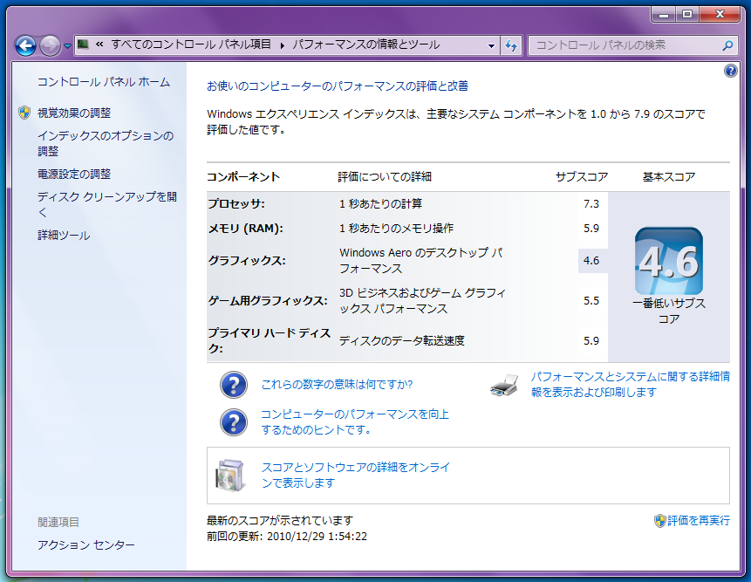Image resolution: width=751 pixels, height=582 pixels.
Task: Click the control panel icon in address bar
Action: tap(84, 45)
